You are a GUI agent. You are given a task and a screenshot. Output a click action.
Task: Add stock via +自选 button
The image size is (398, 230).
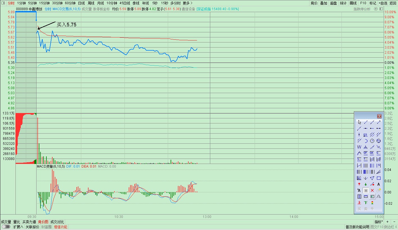(383, 3)
